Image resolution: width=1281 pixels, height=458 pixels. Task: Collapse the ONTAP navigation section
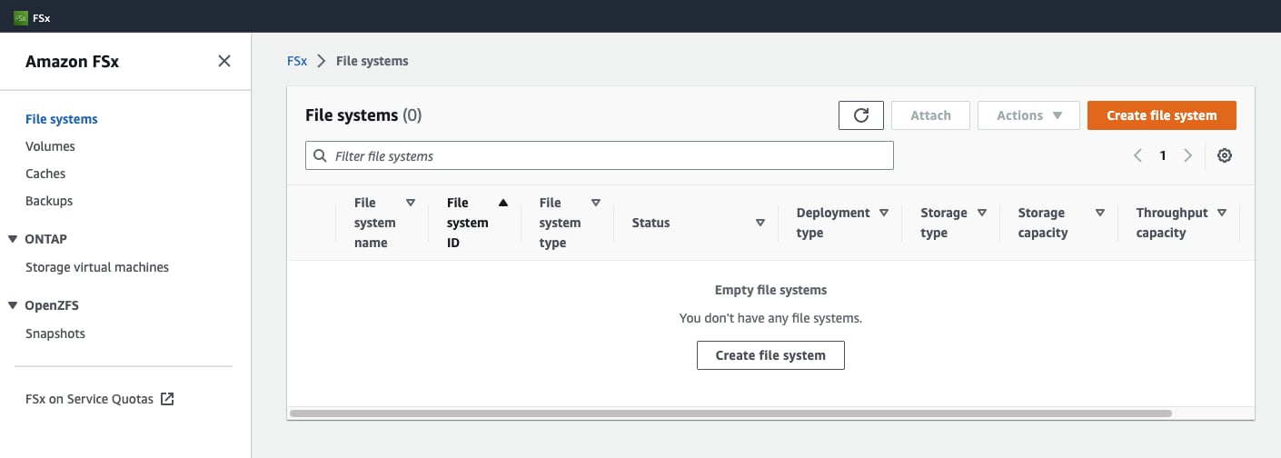[13, 239]
